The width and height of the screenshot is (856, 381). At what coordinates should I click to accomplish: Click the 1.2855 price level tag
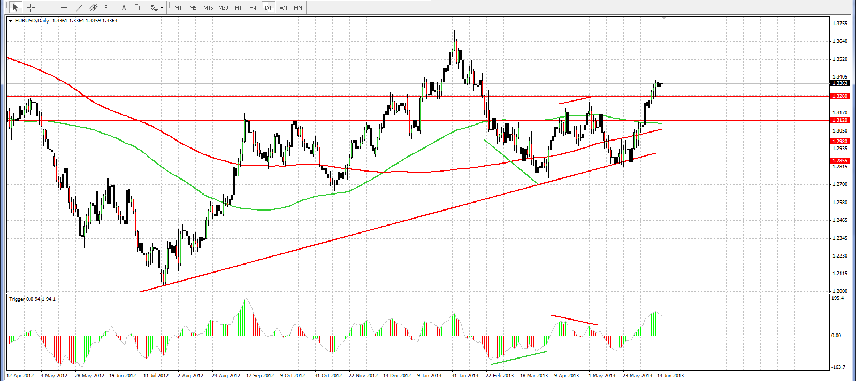(x=839, y=161)
